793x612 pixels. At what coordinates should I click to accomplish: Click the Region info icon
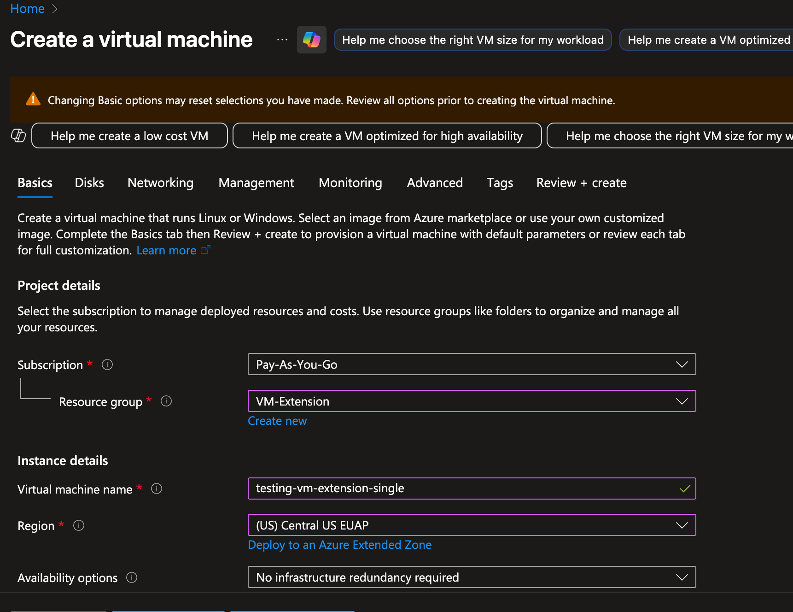point(78,525)
